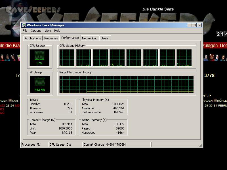Click the CPU Usage gauge showing 0 %
This screenshot has height=170, width=227.
click(x=39, y=58)
